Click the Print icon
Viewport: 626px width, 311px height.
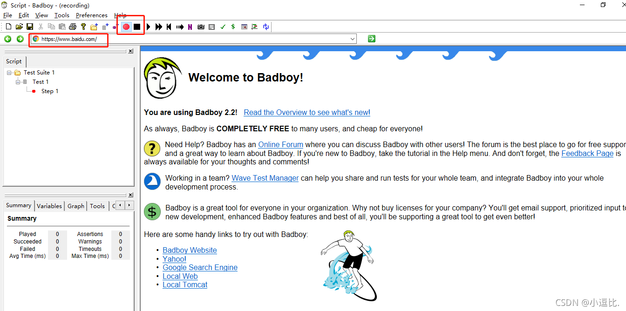(x=73, y=27)
